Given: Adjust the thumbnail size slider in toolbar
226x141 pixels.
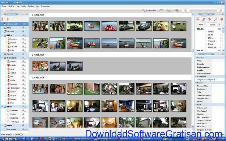Looking at the screenshot, I should [203, 10].
